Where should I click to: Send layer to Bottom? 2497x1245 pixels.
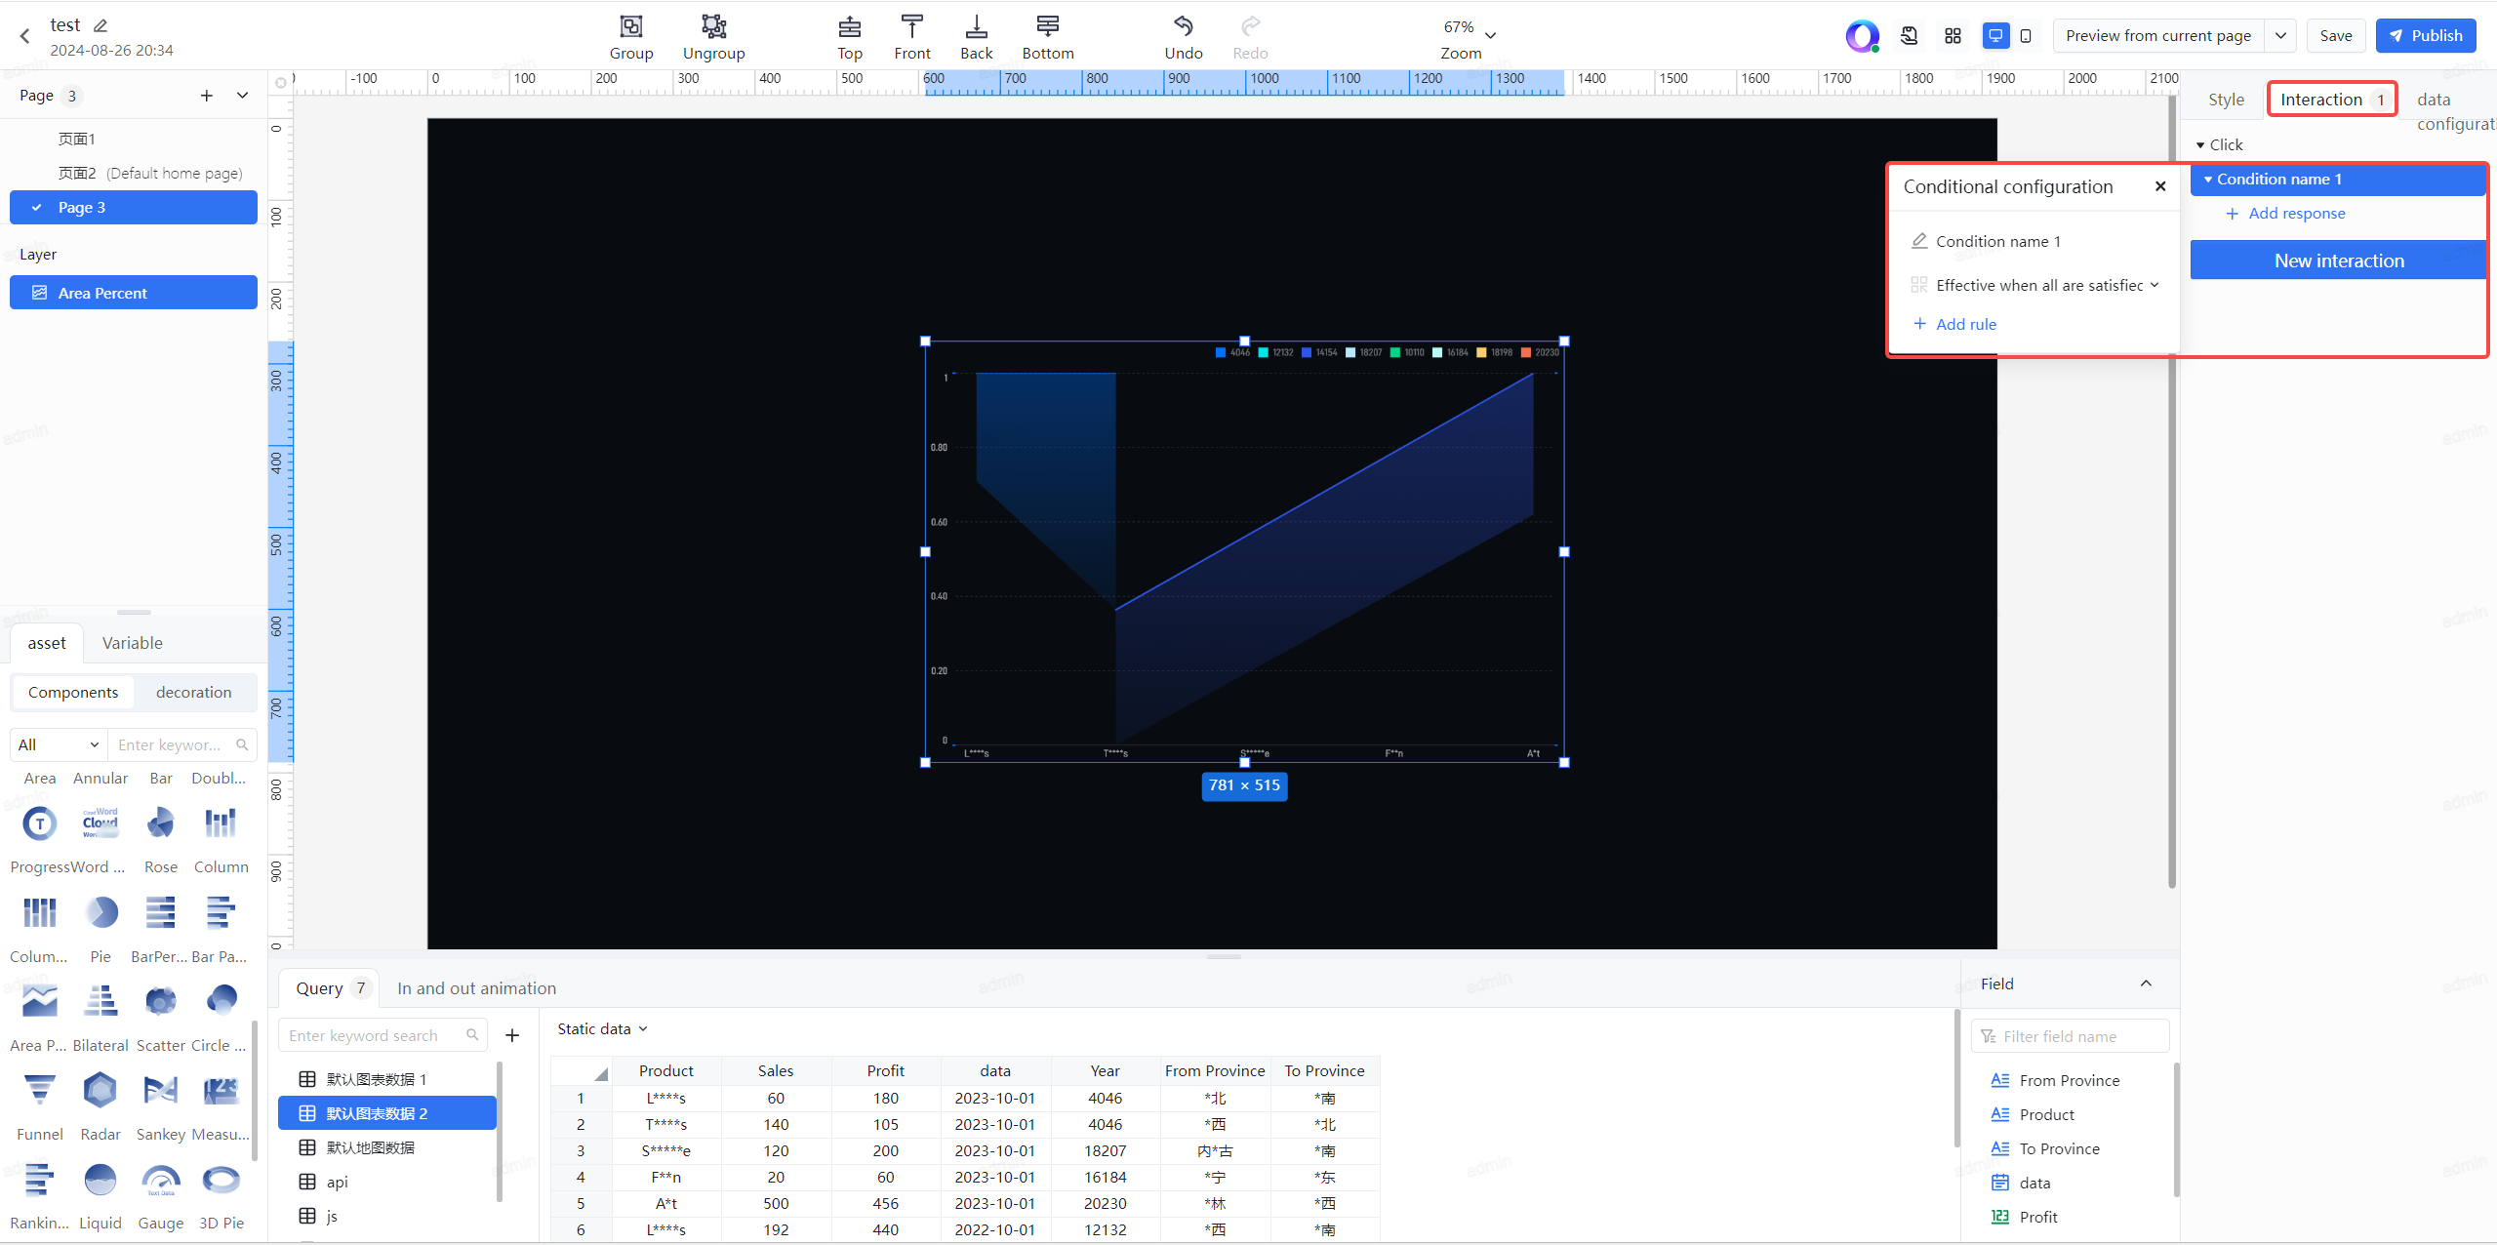1047,26
